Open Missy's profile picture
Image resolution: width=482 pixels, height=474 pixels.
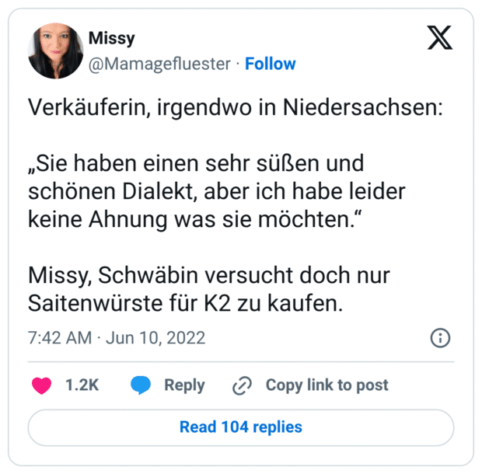pos(56,51)
